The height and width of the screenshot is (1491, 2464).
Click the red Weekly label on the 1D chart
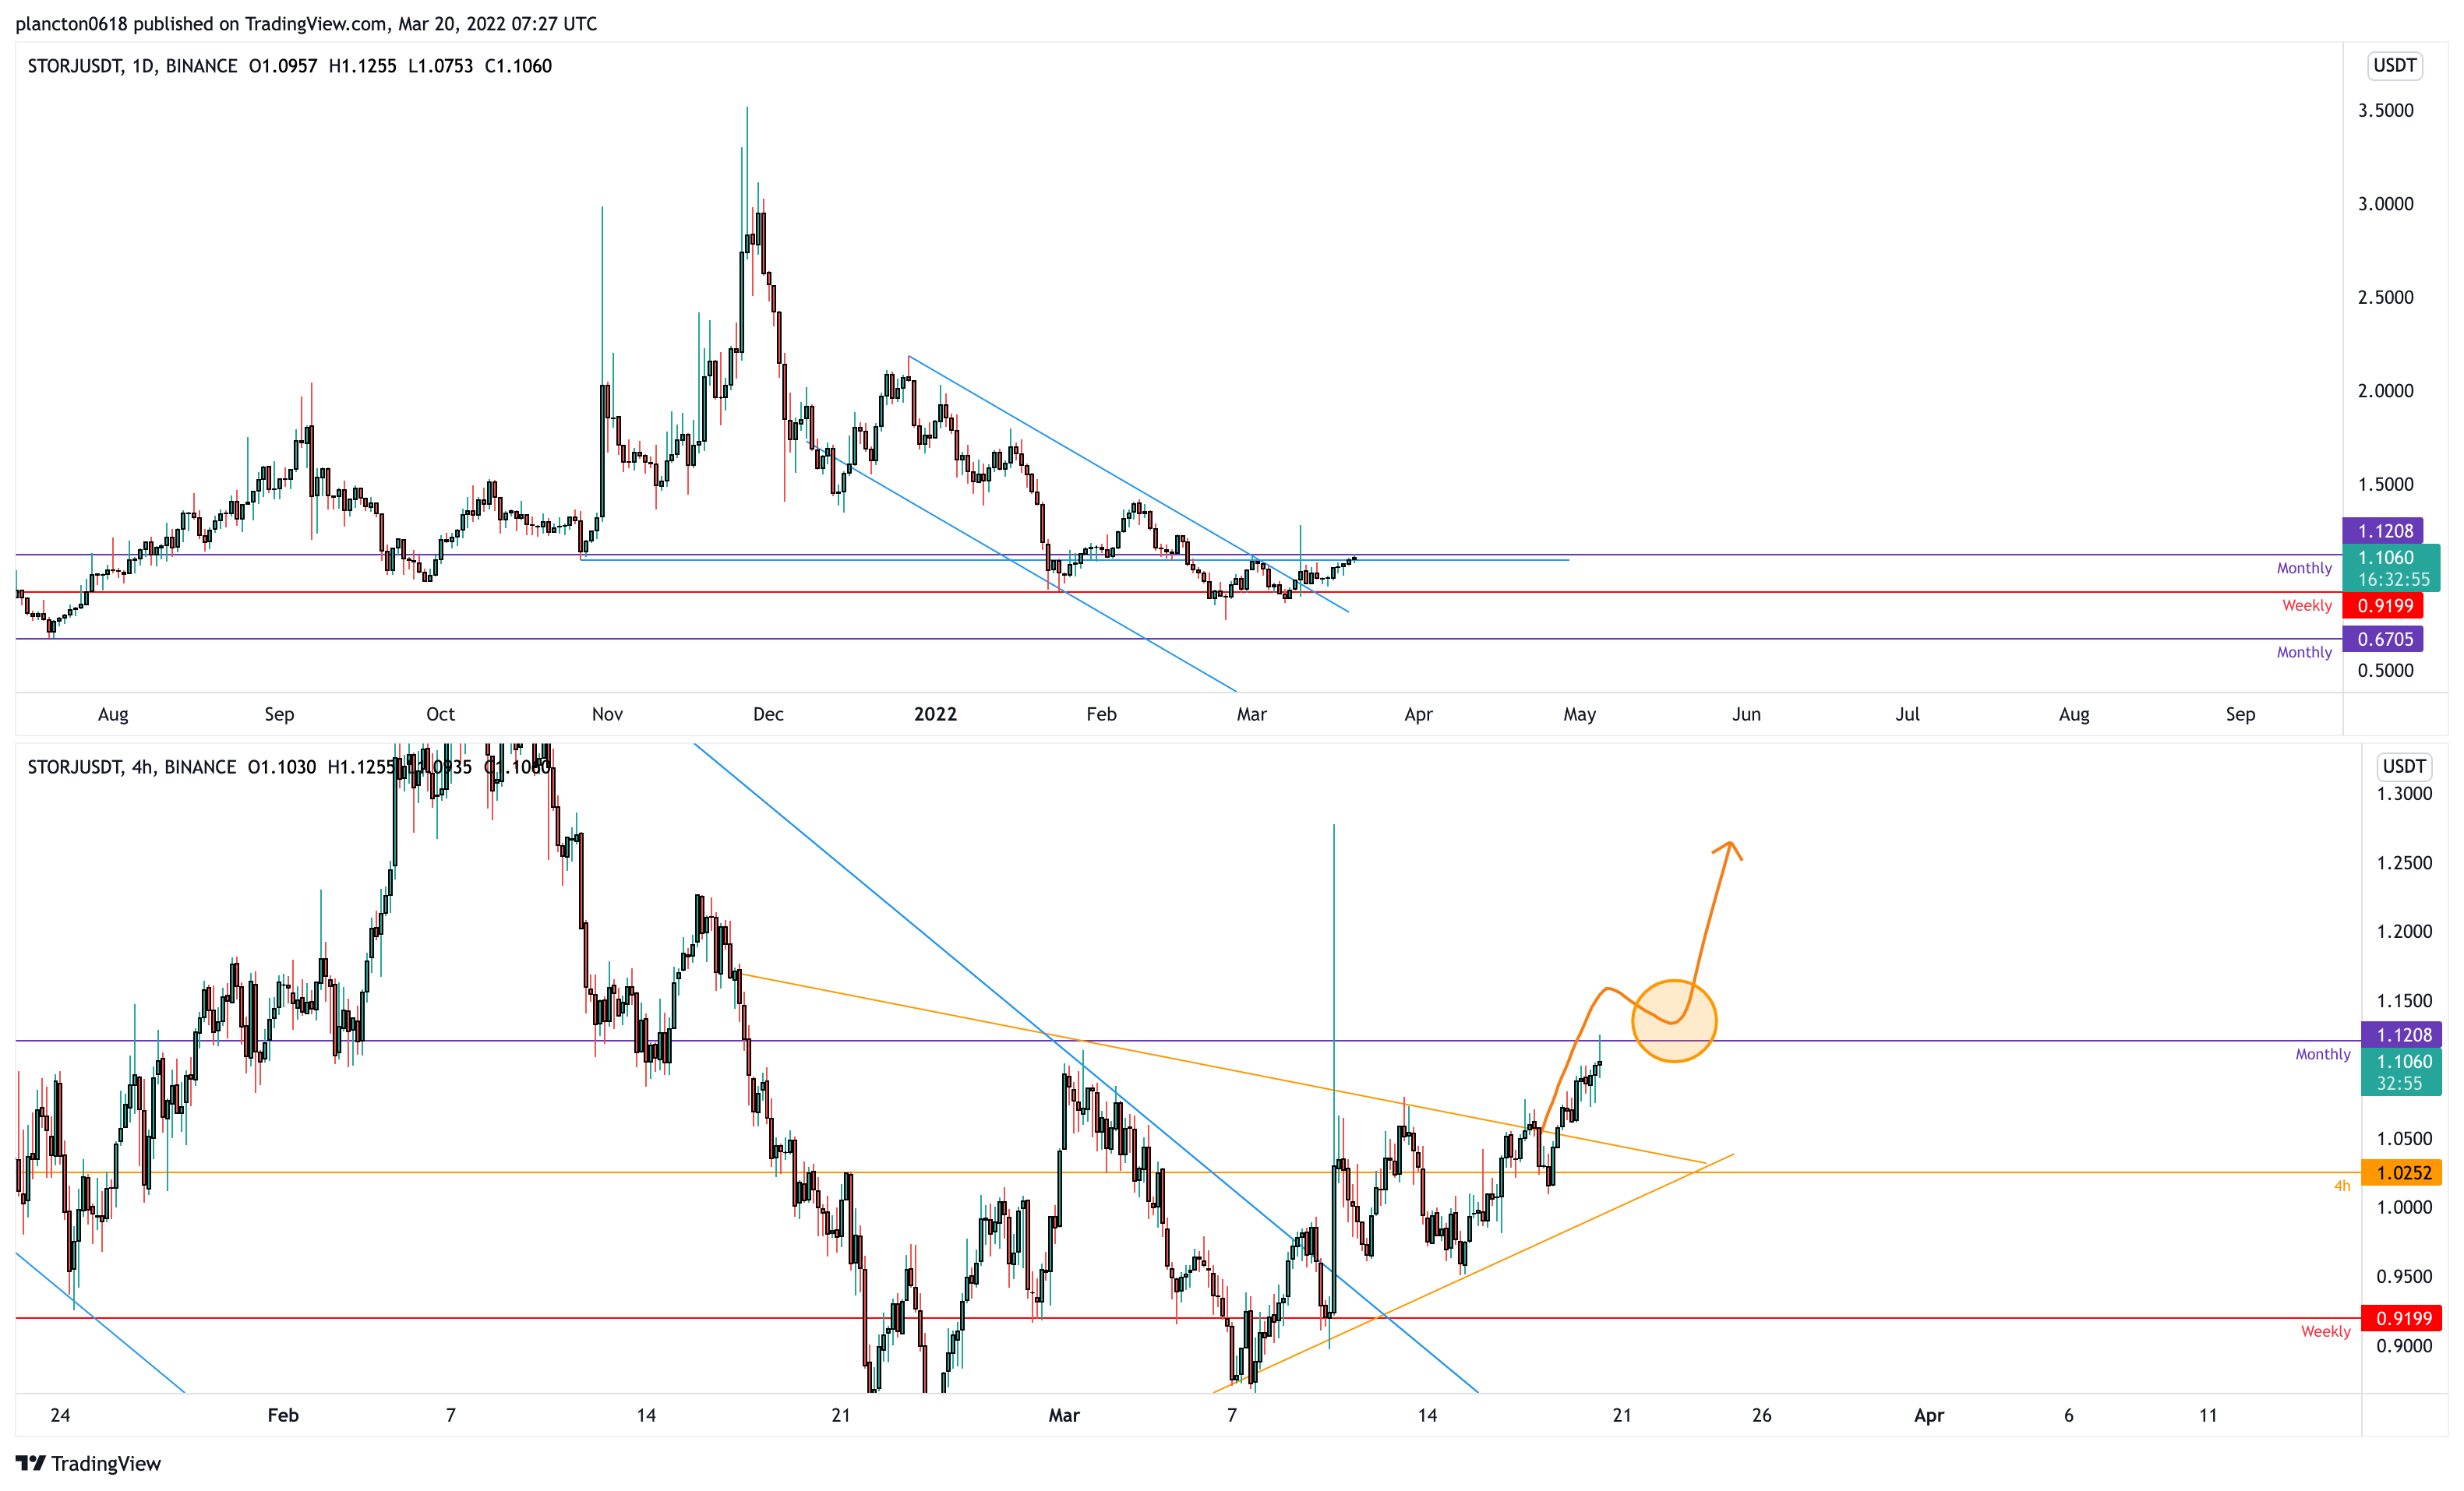(x=2306, y=605)
